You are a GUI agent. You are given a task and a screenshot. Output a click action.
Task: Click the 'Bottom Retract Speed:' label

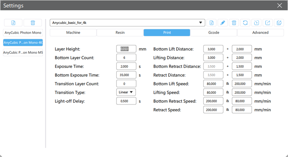pyautogui.click(x=175, y=101)
